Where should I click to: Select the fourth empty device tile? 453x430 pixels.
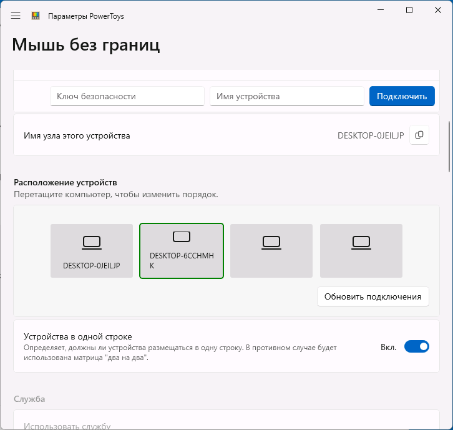tap(361, 251)
